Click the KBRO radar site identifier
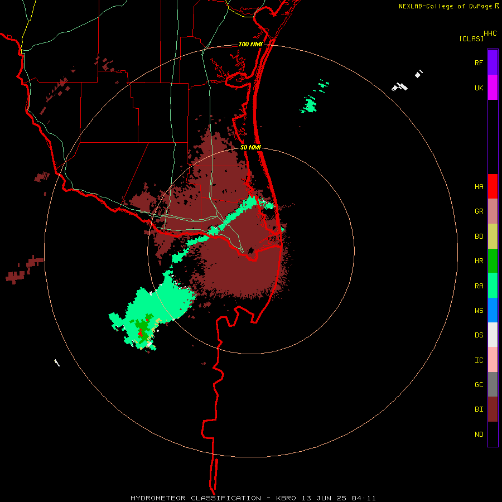 point(286,498)
